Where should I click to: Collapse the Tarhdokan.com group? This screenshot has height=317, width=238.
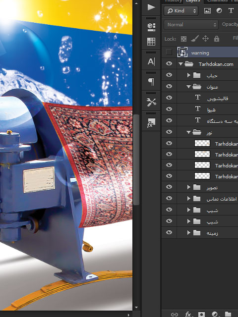tap(180, 64)
